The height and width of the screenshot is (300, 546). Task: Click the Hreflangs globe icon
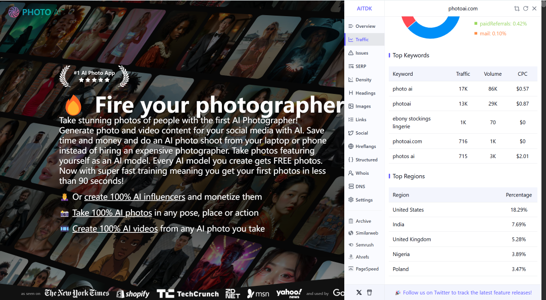tap(351, 146)
